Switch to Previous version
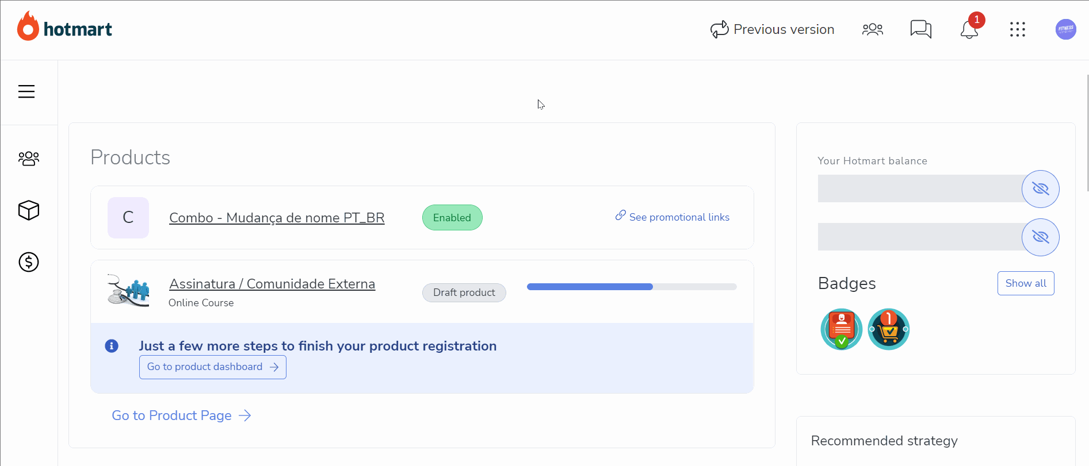 (772, 29)
